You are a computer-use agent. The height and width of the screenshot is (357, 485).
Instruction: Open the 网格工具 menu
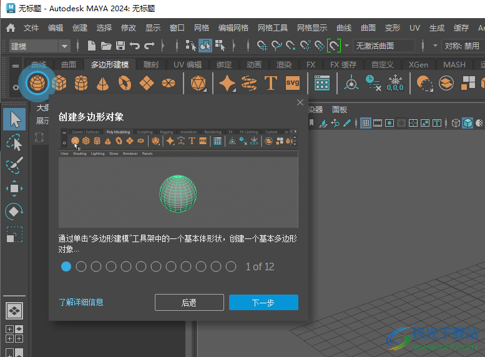pos(273,28)
